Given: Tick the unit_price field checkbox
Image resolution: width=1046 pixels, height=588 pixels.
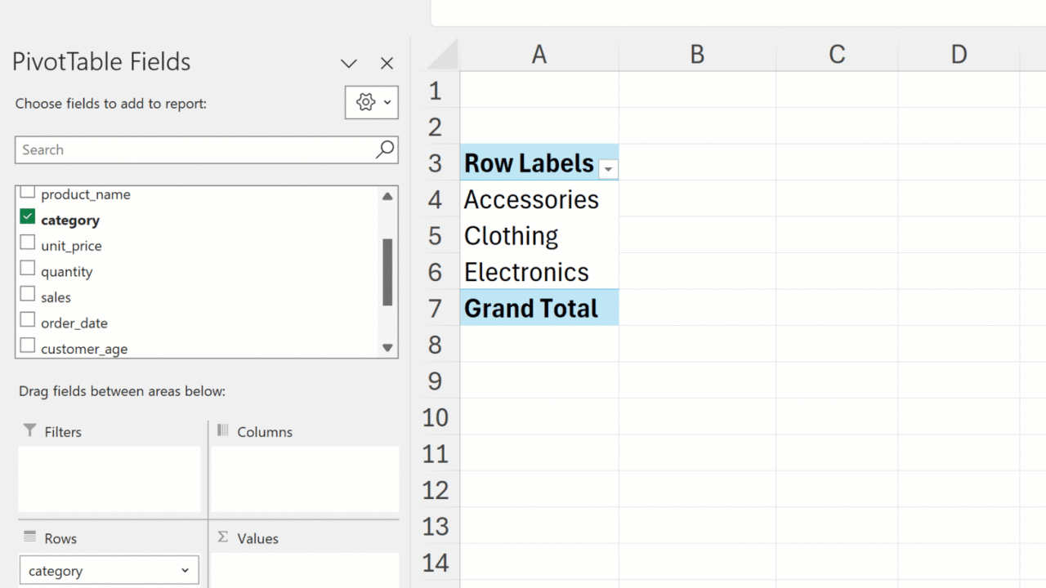Looking at the screenshot, I should pos(28,243).
